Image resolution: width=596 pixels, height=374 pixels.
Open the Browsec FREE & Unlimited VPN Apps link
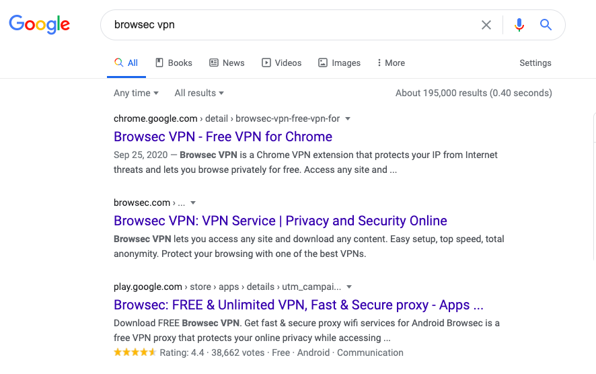click(298, 305)
